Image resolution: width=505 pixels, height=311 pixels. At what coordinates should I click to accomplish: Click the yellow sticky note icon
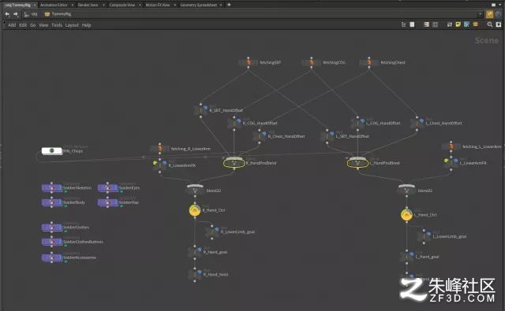[x=458, y=24]
